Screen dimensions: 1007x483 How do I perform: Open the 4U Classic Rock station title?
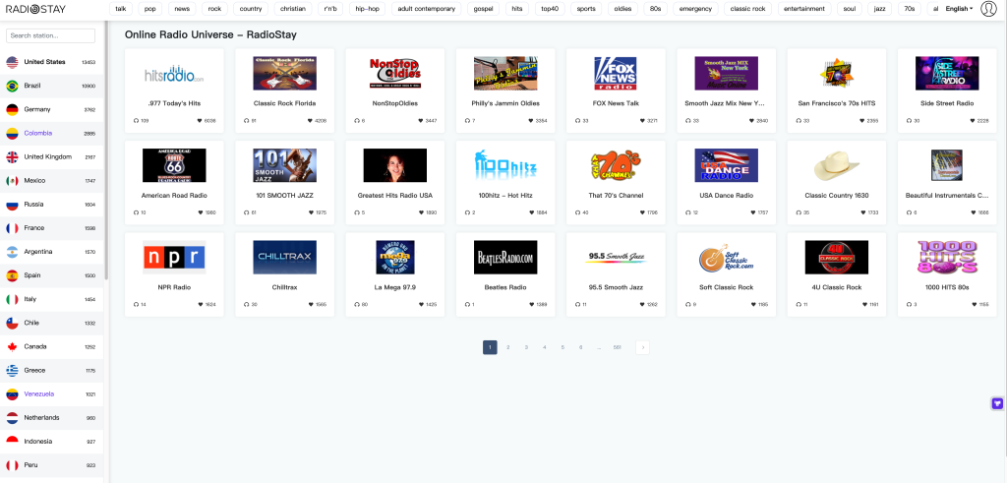point(836,287)
